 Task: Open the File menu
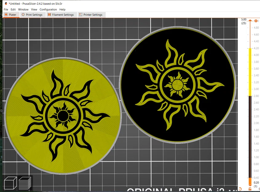[x=6, y=10]
